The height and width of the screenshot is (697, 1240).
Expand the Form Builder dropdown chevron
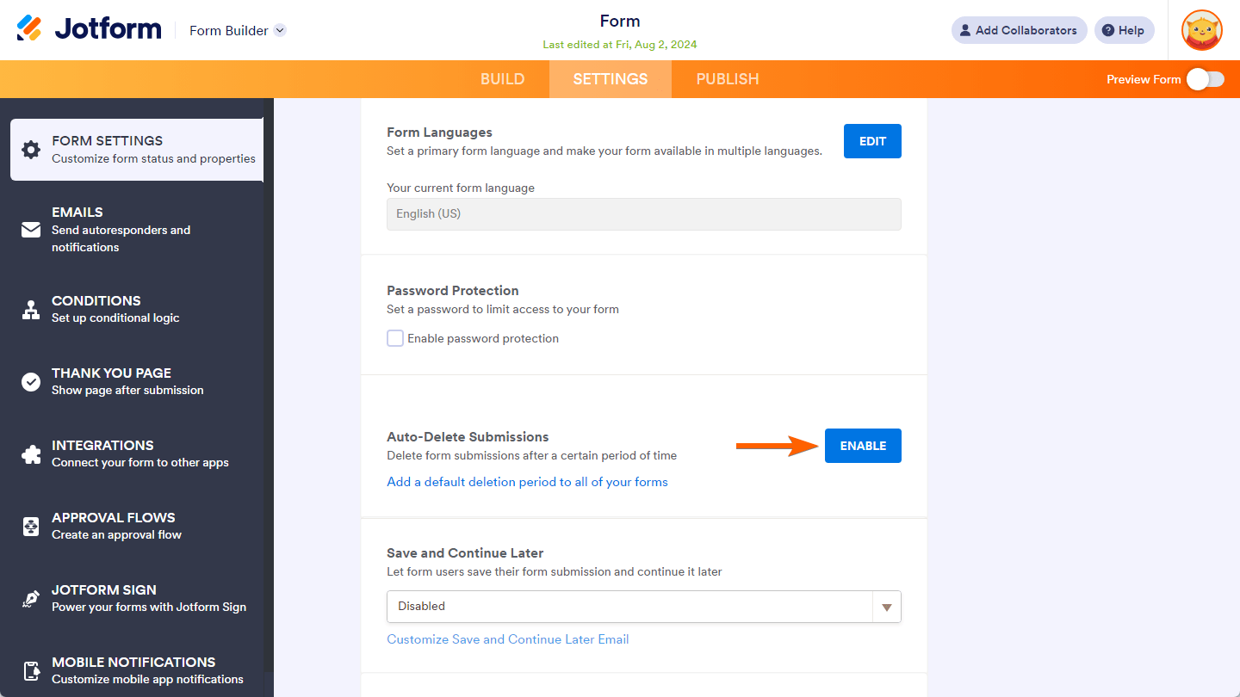tap(280, 30)
